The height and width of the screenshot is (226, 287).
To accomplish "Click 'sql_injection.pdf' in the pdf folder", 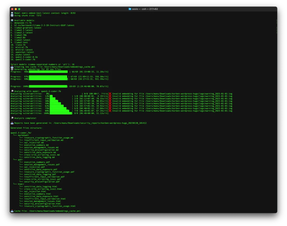I will [x=34, y=167].
